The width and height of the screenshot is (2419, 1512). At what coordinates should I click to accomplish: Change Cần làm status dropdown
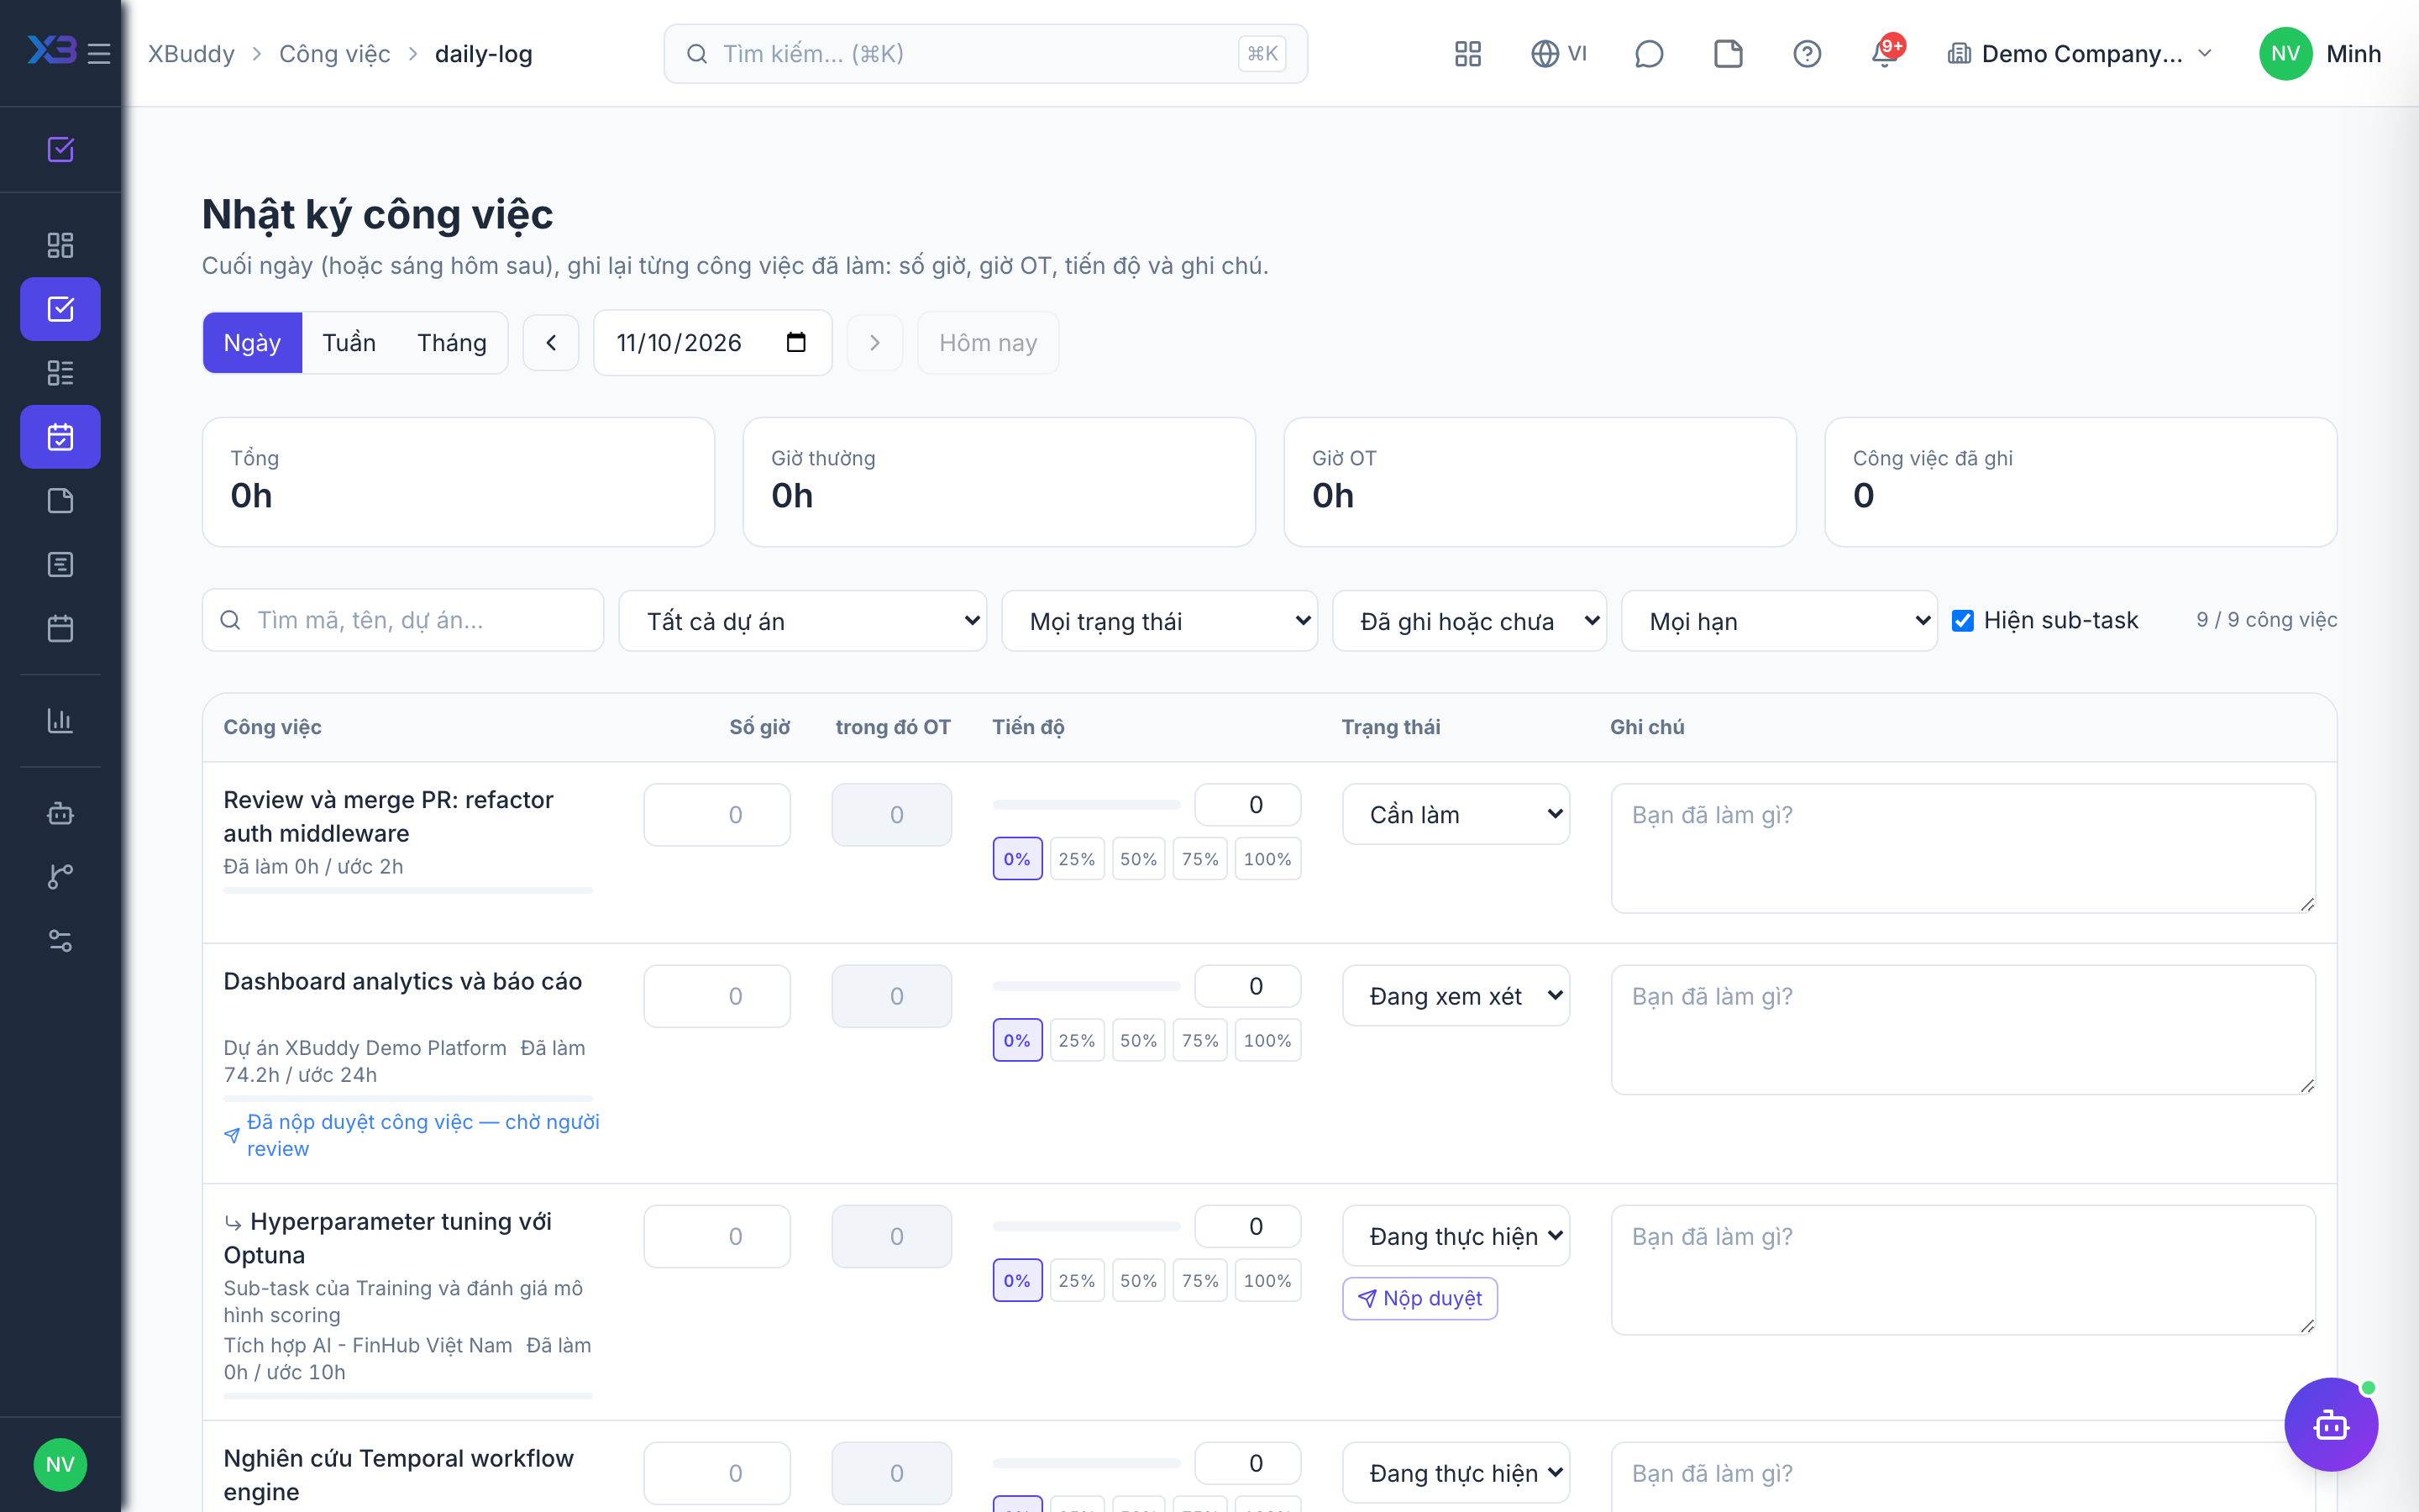click(1456, 815)
